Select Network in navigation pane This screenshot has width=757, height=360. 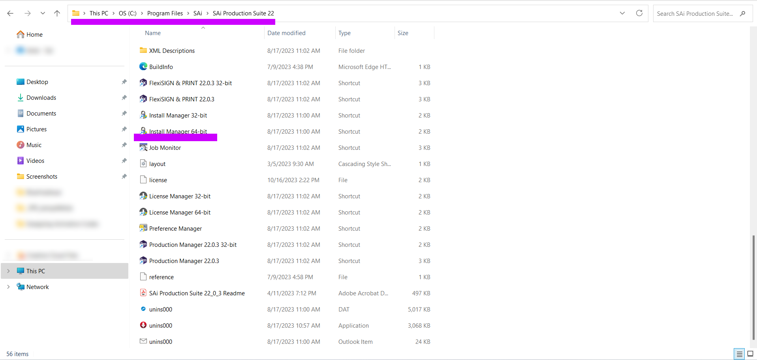[x=38, y=287]
